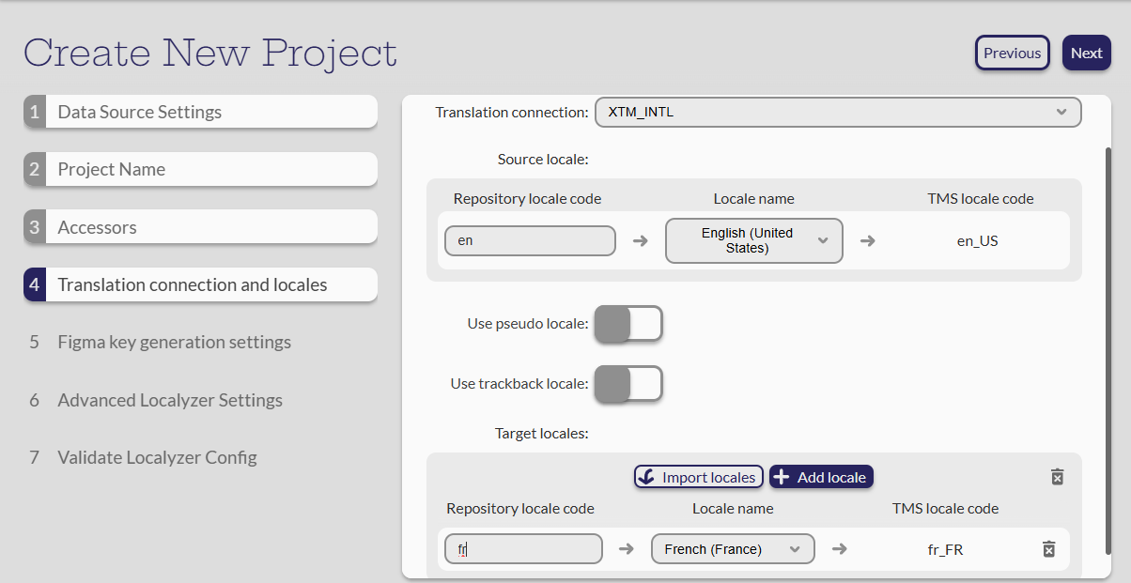
Task: Switch to step 3 Accessors
Action: (x=200, y=228)
